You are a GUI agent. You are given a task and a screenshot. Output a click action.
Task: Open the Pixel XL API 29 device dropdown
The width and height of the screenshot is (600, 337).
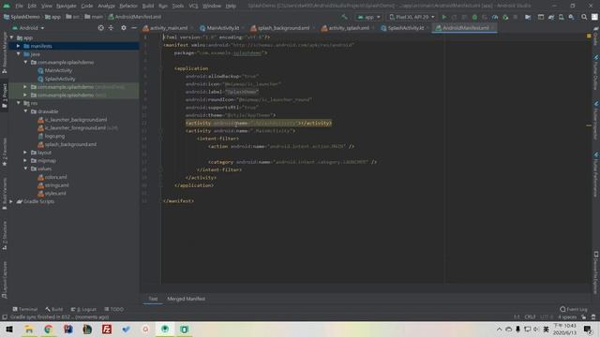point(412,17)
